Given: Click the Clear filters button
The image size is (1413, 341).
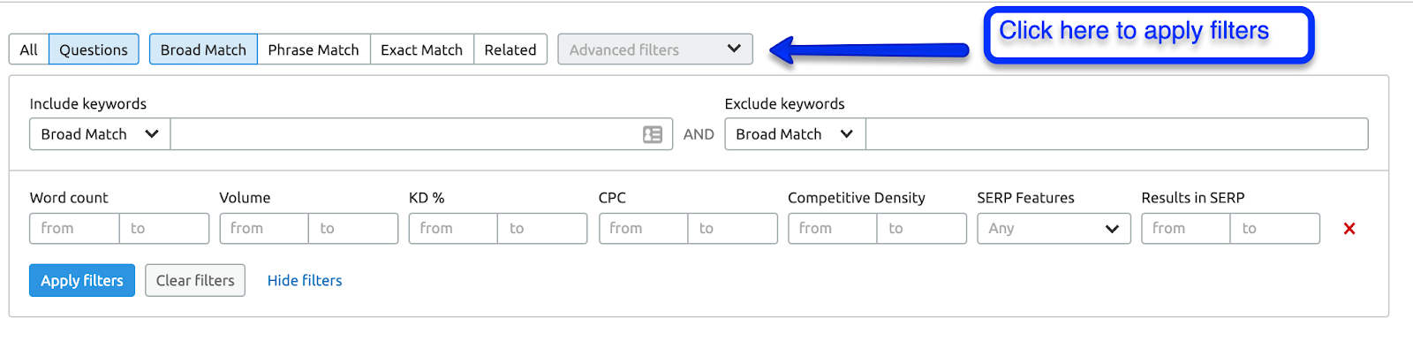Looking at the screenshot, I should point(195,281).
